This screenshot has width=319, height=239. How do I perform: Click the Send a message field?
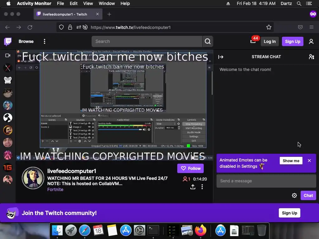266,181
